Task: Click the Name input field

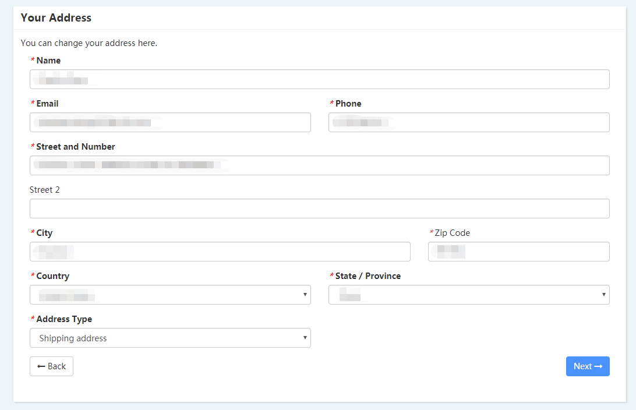Action: tap(319, 79)
